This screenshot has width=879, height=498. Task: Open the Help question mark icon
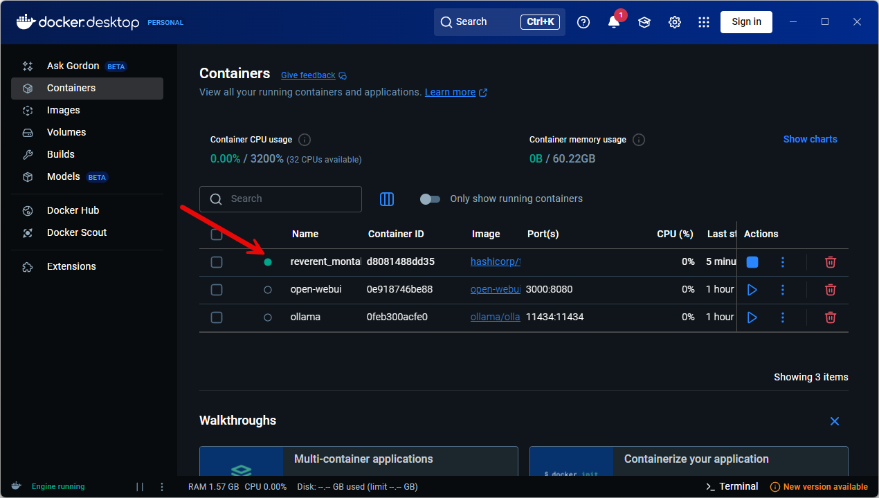pos(583,22)
